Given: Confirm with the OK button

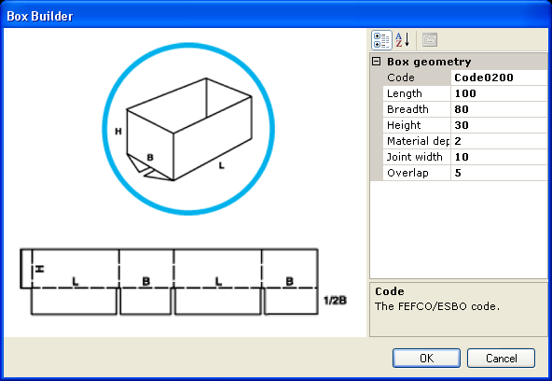Looking at the screenshot, I should (426, 358).
